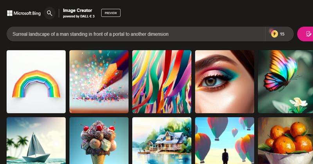Screen dimensions: 313x164
Task: Click the Microsoft Bing logo
Action: [x=24, y=13]
